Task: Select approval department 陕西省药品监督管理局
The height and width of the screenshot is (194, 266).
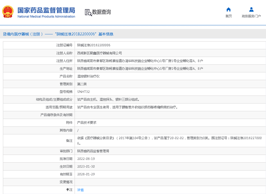Action: point(93,151)
